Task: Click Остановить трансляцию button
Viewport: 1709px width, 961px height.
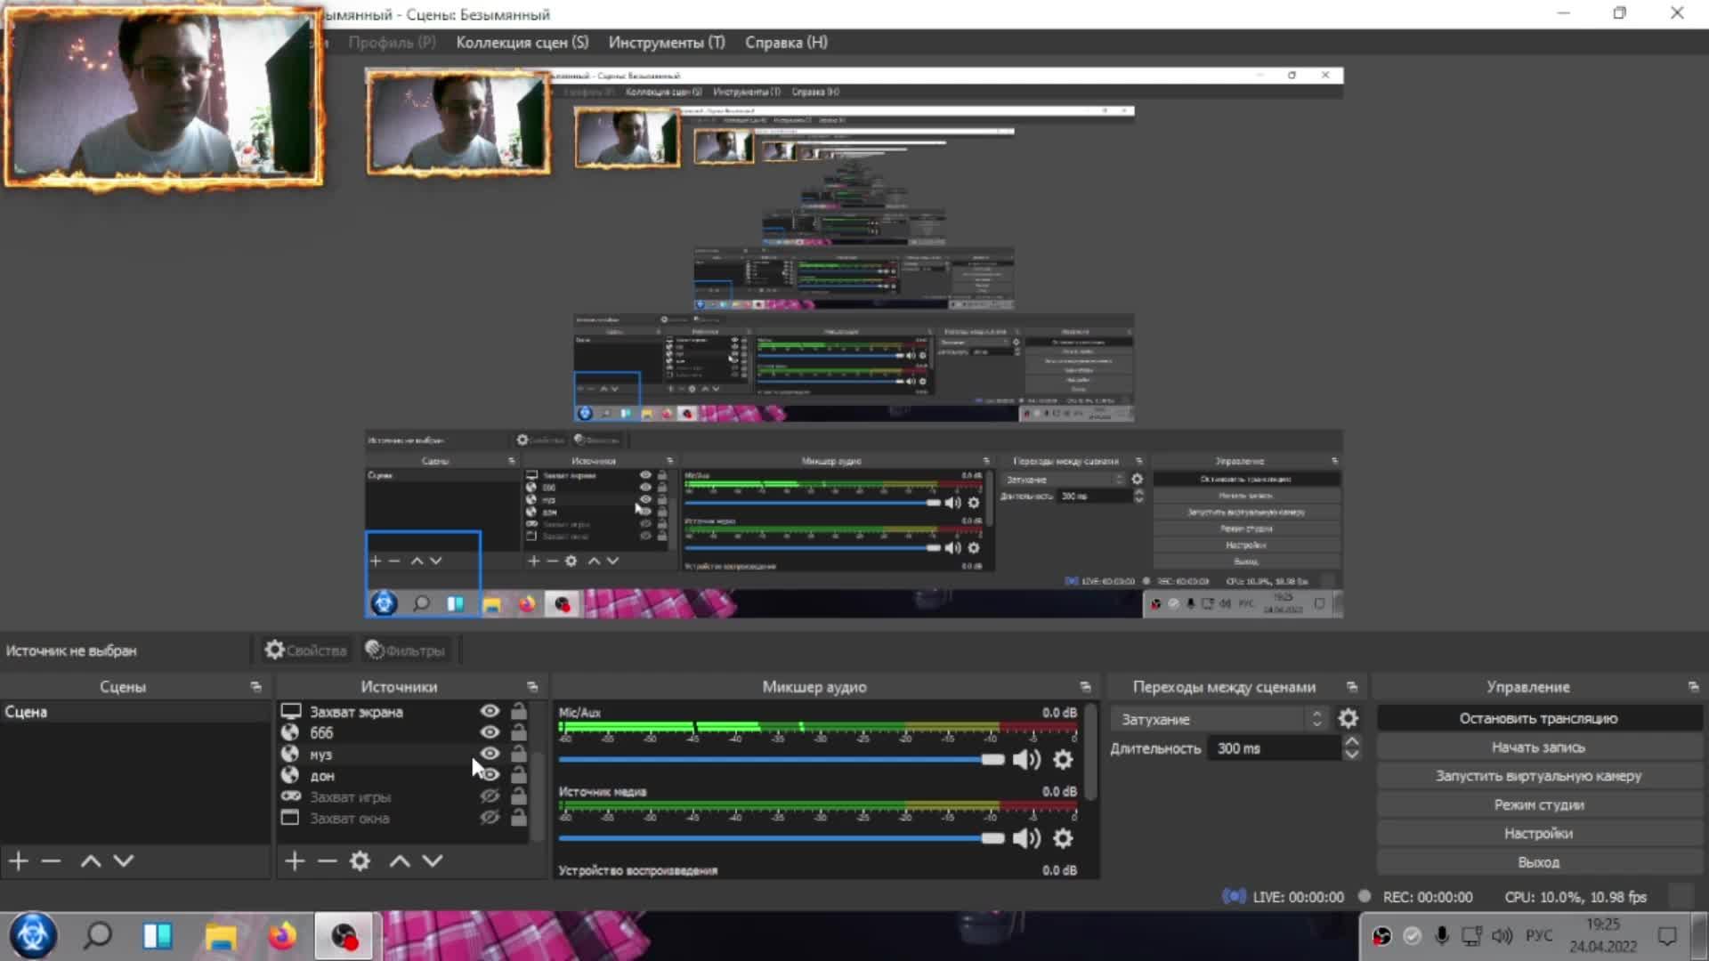Action: click(x=1538, y=718)
